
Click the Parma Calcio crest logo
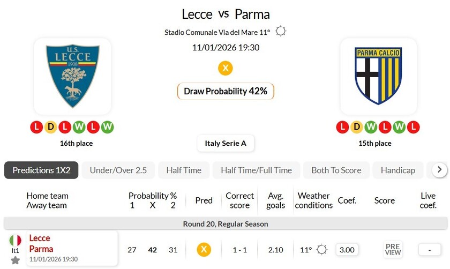(x=378, y=76)
